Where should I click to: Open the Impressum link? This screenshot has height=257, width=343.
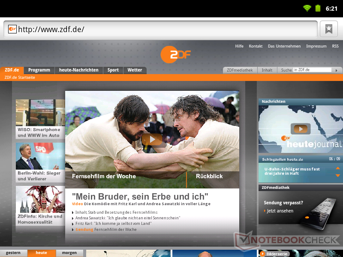tap(316, 46)
